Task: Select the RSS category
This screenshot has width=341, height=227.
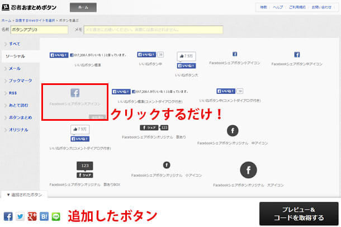Action: tap(13, 93)
